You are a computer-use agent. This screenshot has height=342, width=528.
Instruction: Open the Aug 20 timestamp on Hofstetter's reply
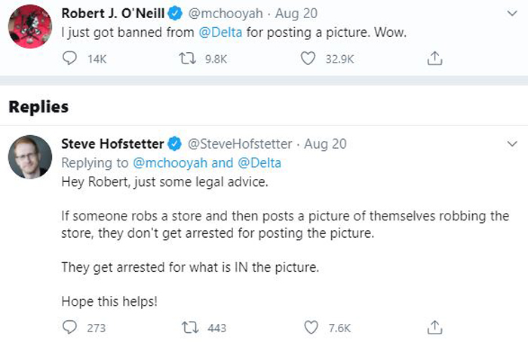coord(325,143)
